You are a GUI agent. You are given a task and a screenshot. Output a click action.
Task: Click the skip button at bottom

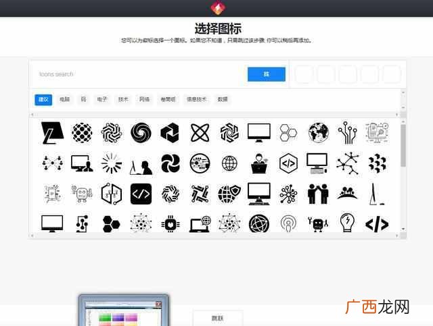(x=218, y=319)
